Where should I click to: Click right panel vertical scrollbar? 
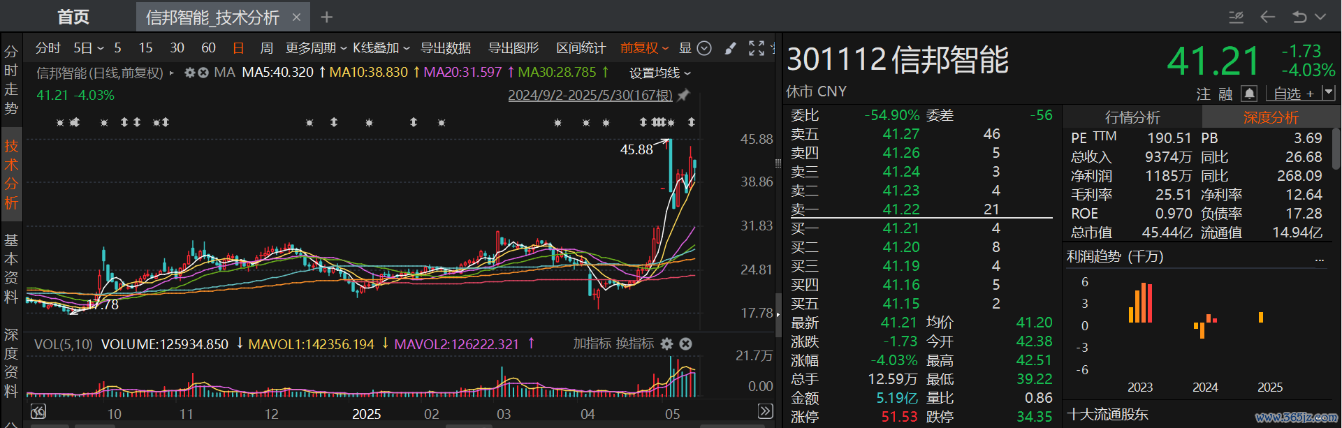coord(1336,148)
